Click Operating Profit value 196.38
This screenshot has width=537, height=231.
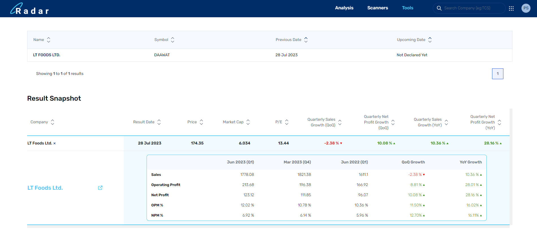(305, 185)
